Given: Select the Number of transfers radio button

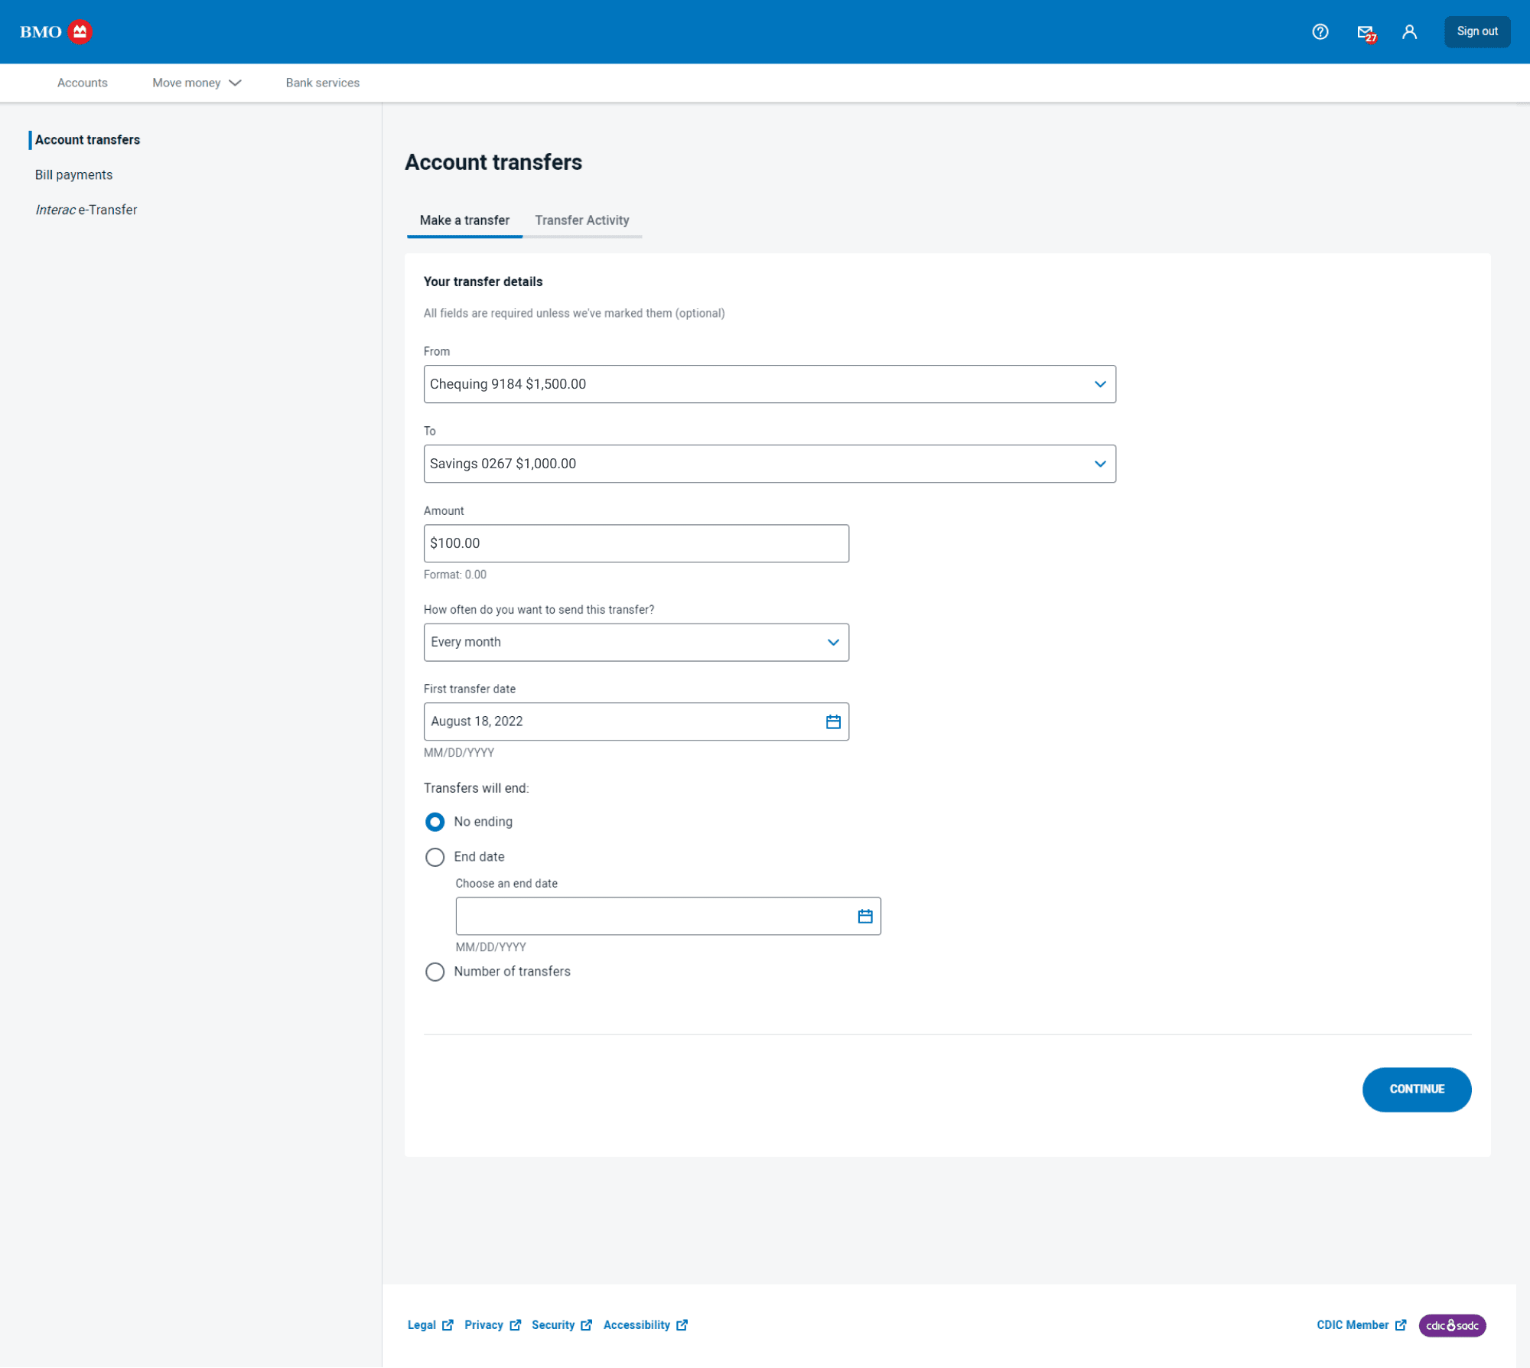Looking at the screenshot, I should pyautogui.click(x=435, y=972).
